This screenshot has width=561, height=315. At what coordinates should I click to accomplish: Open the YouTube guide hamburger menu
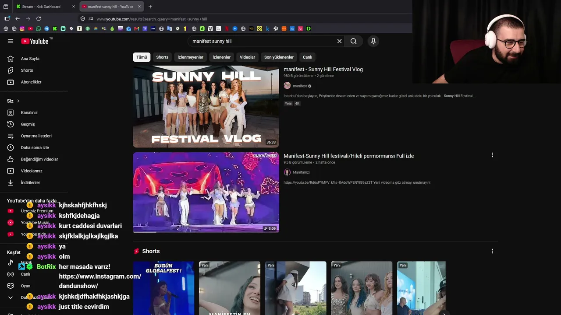pos(11,41)
